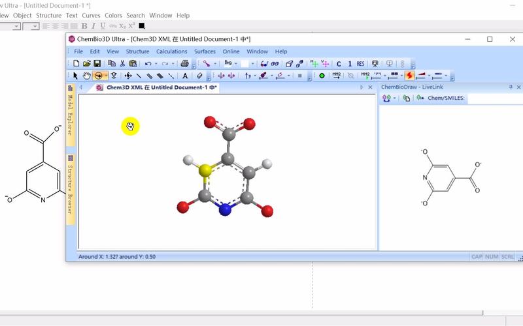Select the arrow Select tool
This screenshot has width=523, height=326.
[x=75, y=76]
